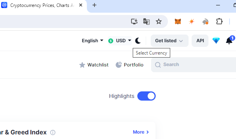The height and width of the screenshot is (139, 236).
Task: Open the USD currency selector
Action: point(120,41)
